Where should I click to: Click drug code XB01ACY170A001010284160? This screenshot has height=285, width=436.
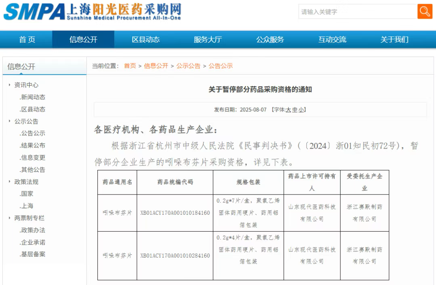(175, 256)
